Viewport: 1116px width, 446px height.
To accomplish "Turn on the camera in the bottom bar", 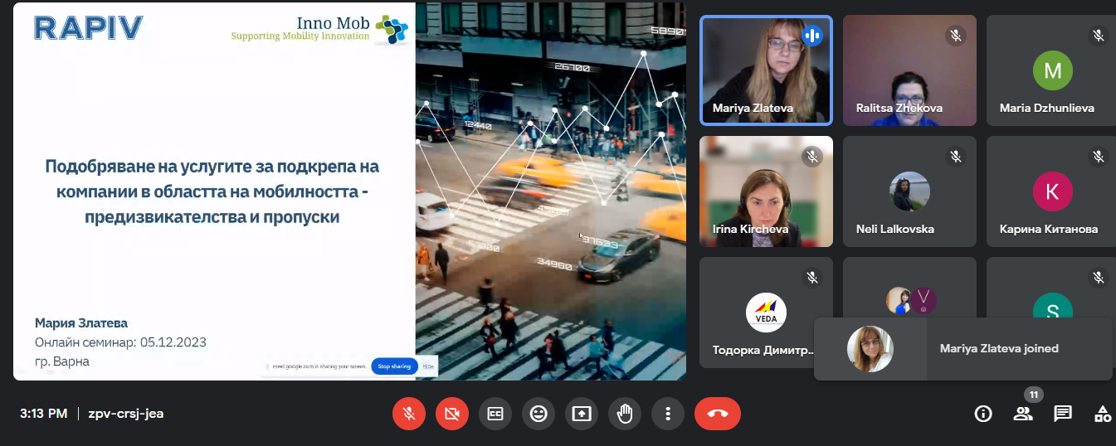I will (452, 414).
